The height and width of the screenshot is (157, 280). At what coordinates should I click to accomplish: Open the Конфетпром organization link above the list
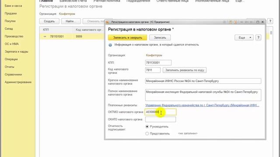[x=67, y=14]
